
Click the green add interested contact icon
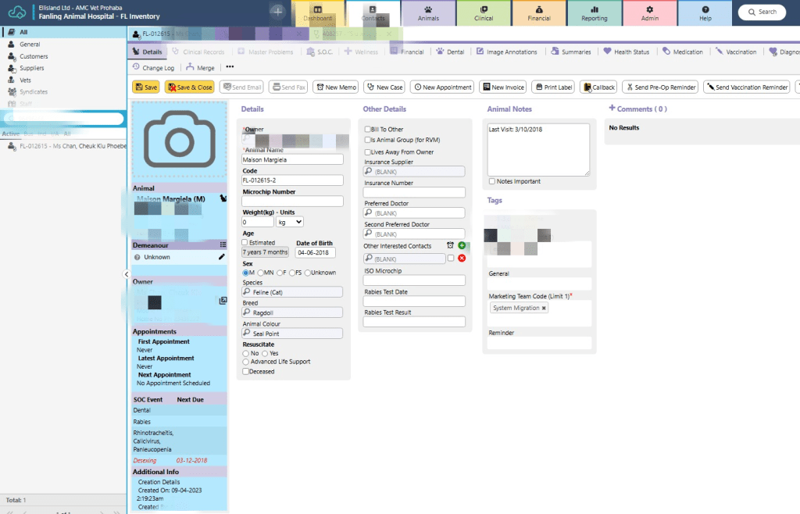click(x=462, y=246)
